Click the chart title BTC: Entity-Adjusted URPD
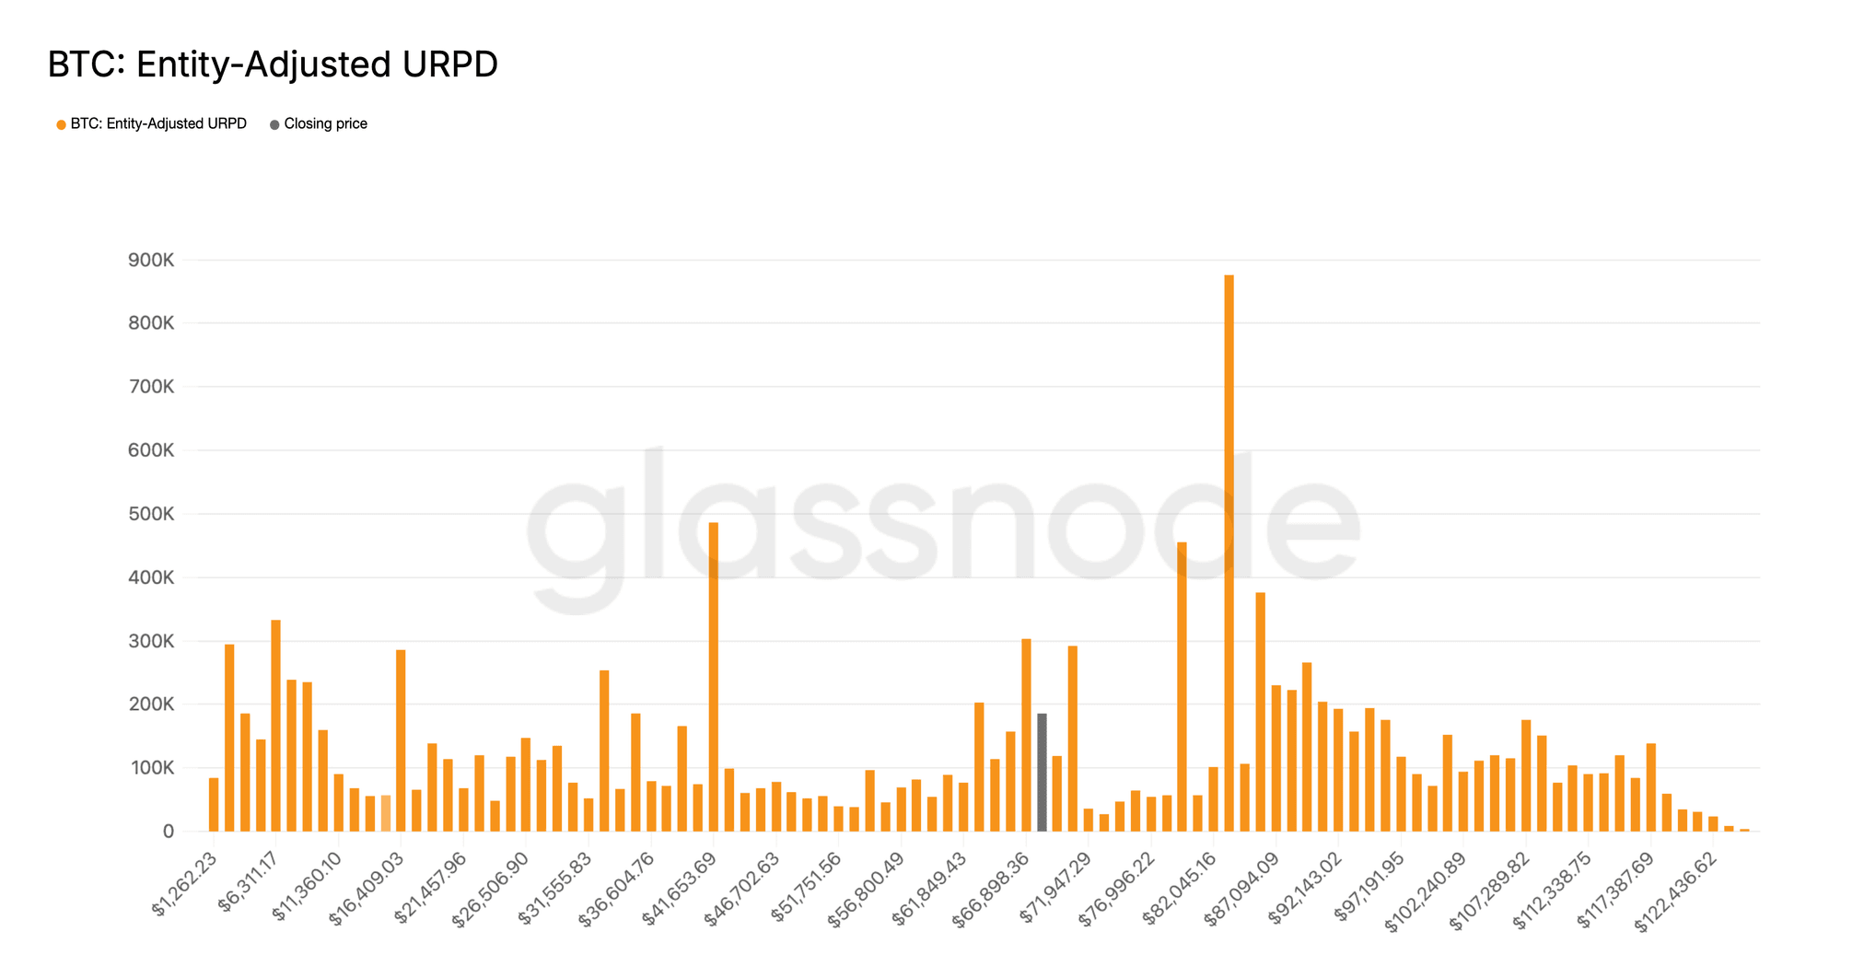This screenshot has width=1864, height=978. pos(273,64)
